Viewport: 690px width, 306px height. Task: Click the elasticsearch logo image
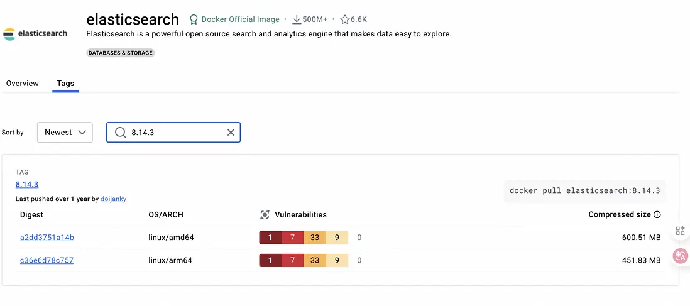pyautogui.click(x=35, y=33)
